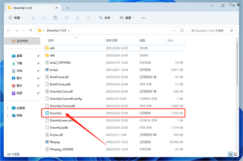Open Pictures (图片) in sidebar
Viewport: 243px width, 161px height.
(x=19, y=78)
